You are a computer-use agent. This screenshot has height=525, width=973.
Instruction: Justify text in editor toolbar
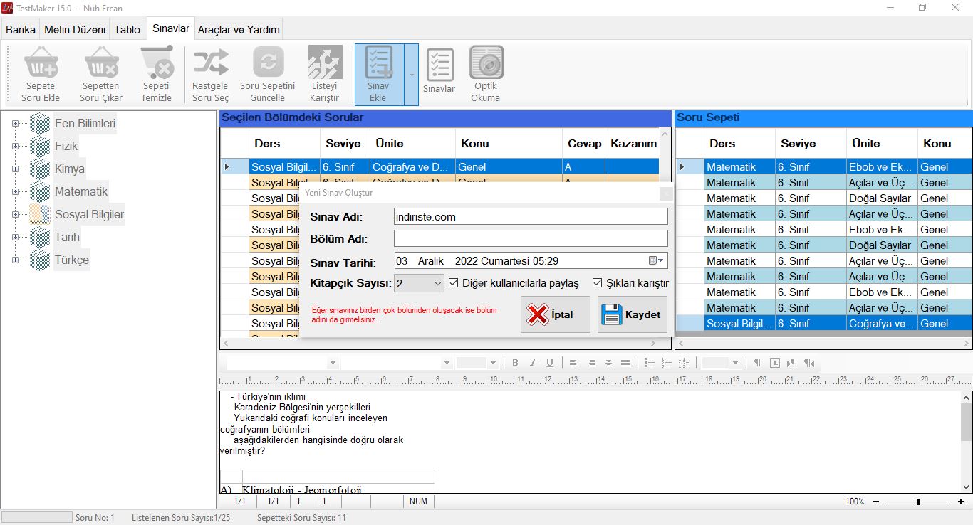pyautogui.click(x=625, y=363)
